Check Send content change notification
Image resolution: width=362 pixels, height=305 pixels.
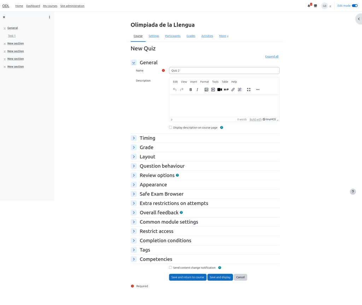tap(170, 268)
